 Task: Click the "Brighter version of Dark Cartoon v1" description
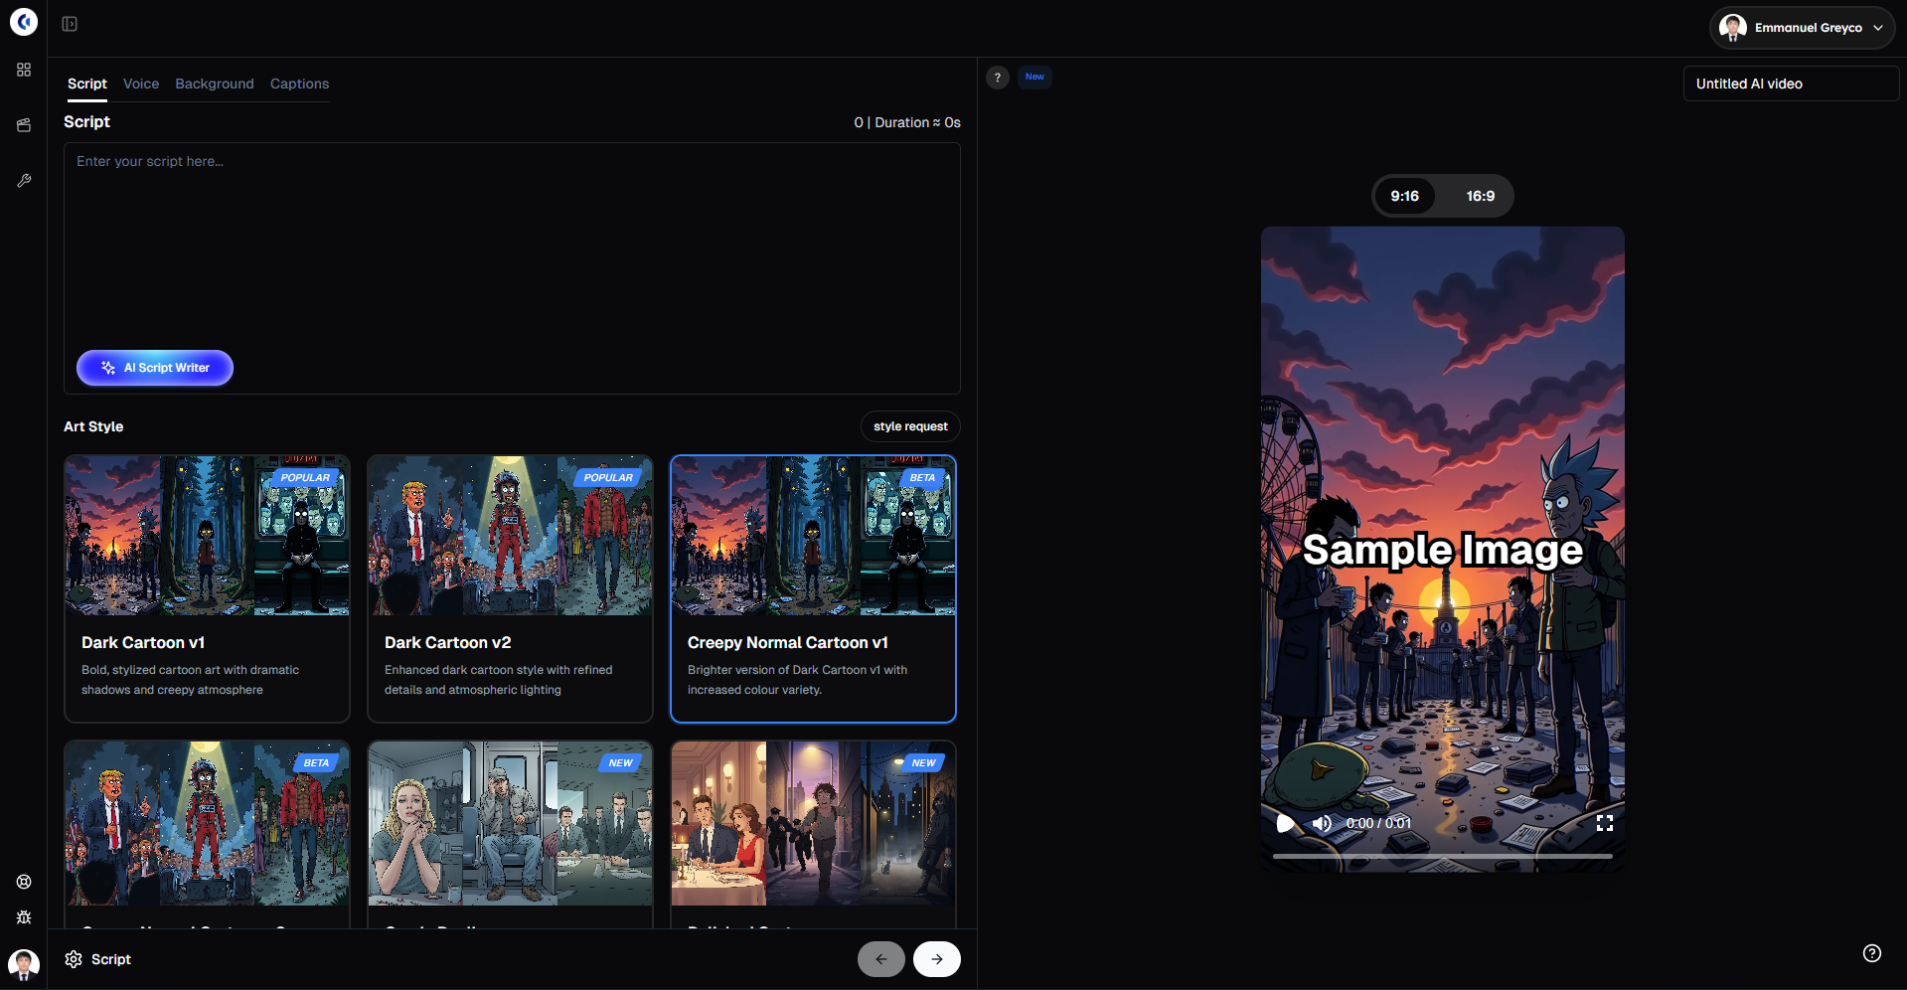(797, 680)
